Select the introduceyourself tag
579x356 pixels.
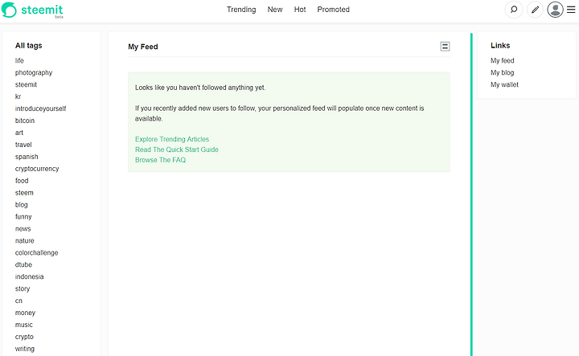[x=41, y=108]
